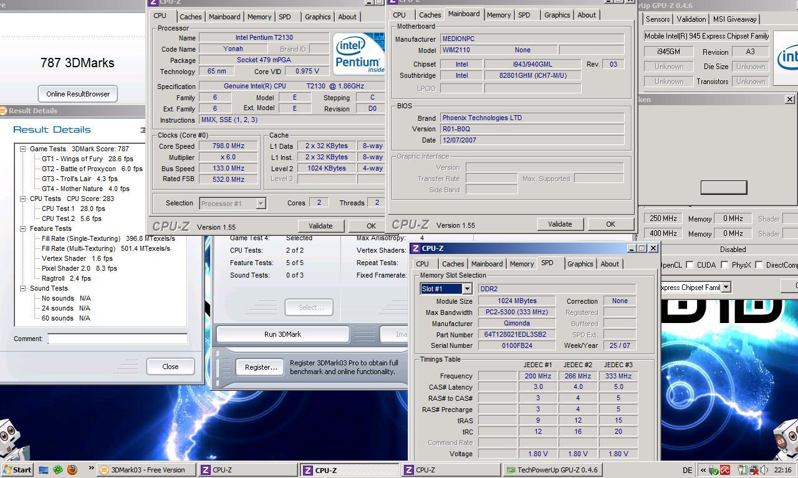
Task: Launch Firefox from the quick launch bar
Action: (x=72, y=470)
